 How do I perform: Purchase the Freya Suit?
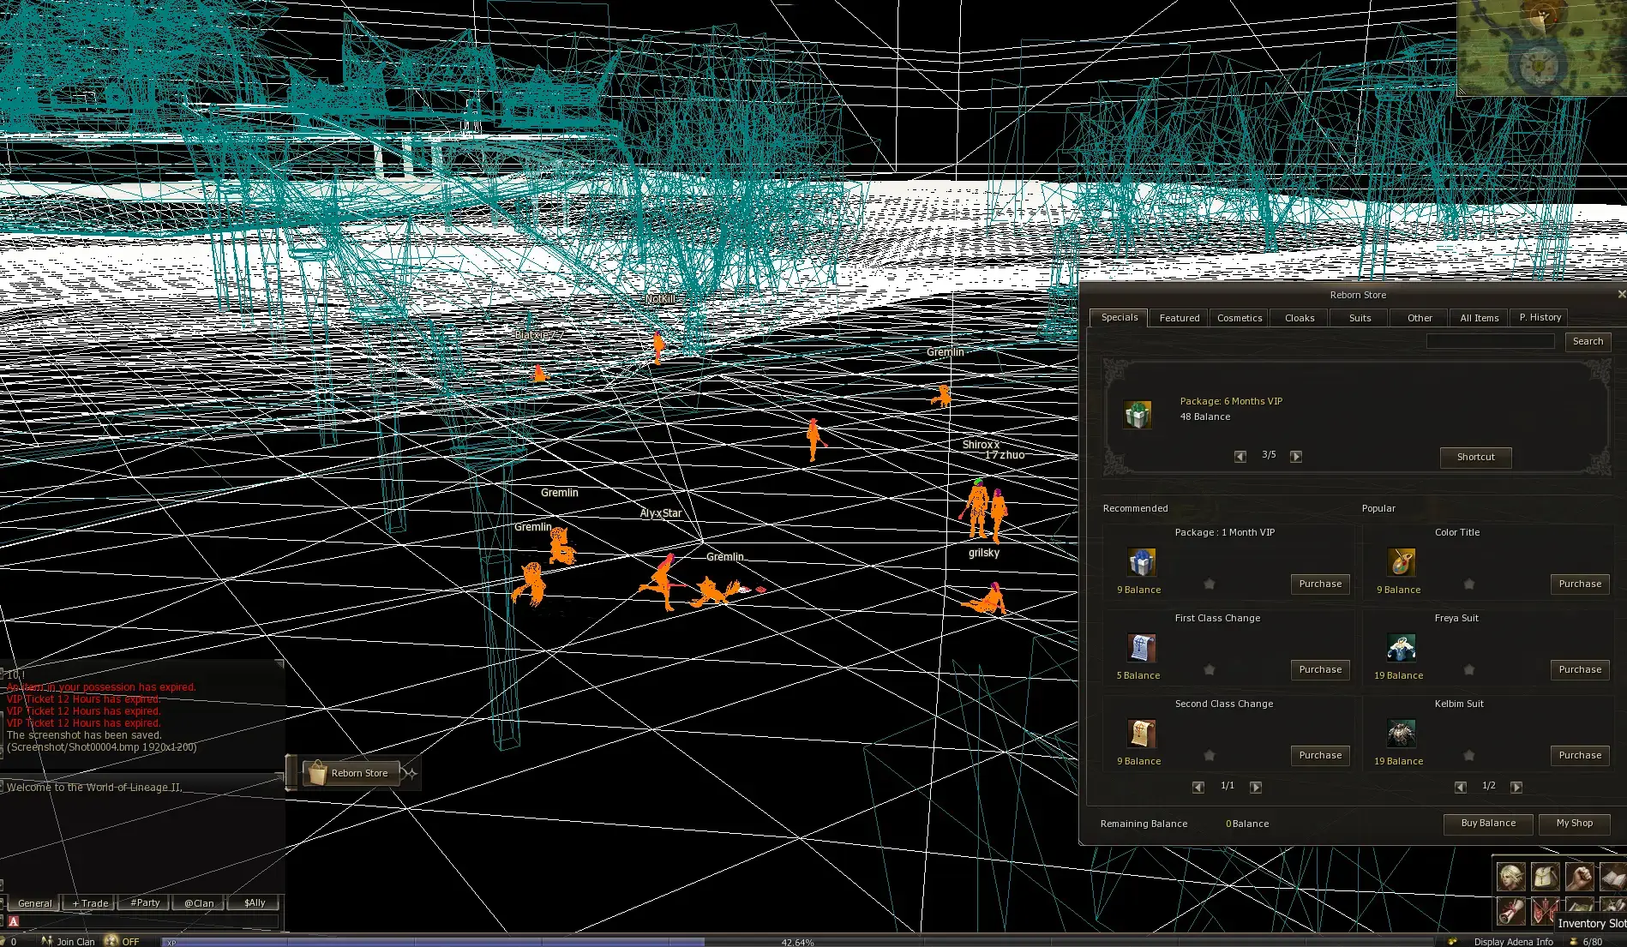1580,669
